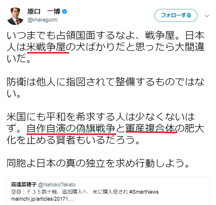Image resolution: width=216 pixels, height=205 pixels.
Task: Click the words 米に購入促され in quoted tweet
Action: 110,192
